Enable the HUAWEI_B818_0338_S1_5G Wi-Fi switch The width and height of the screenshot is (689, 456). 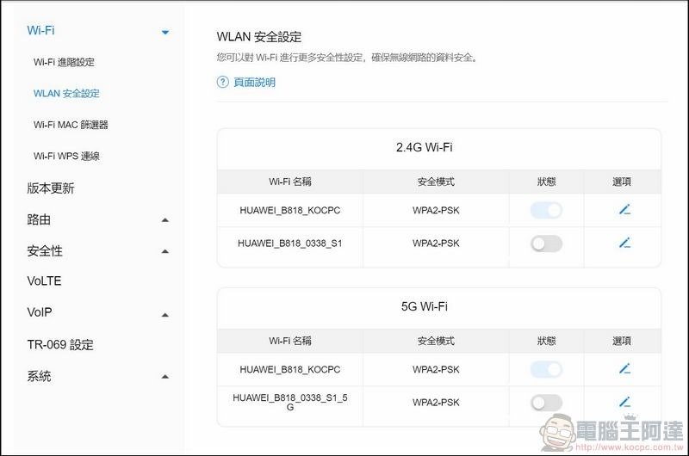546,403
